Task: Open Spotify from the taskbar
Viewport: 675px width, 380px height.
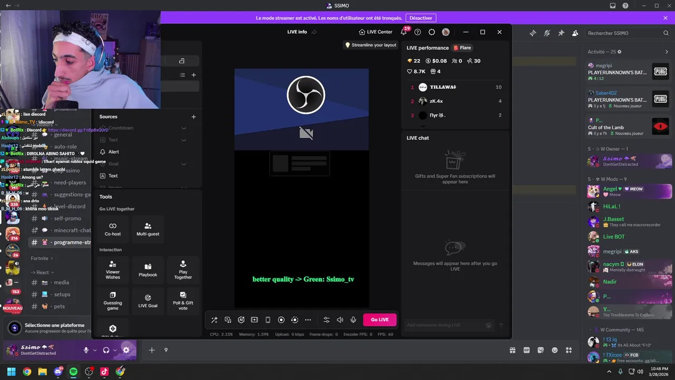Action: [x=73, y=372]
